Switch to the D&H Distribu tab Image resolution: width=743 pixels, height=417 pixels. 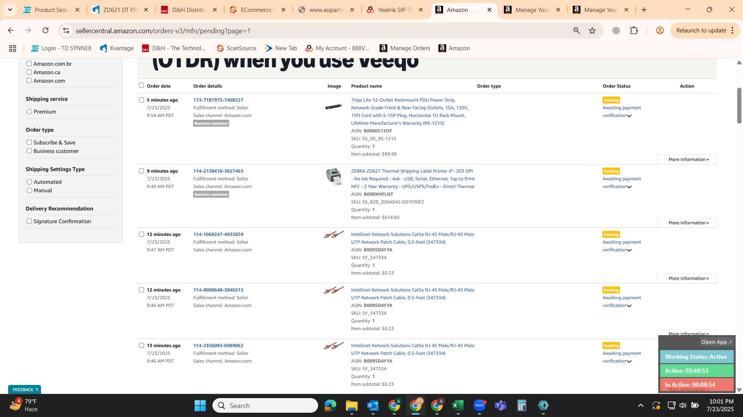click(188, 10)
